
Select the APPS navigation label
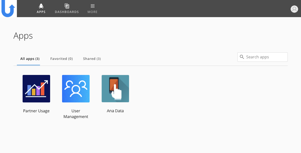point(41,12)
